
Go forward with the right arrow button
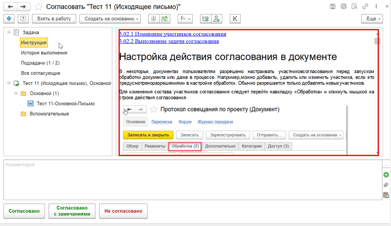pos(23,7)
